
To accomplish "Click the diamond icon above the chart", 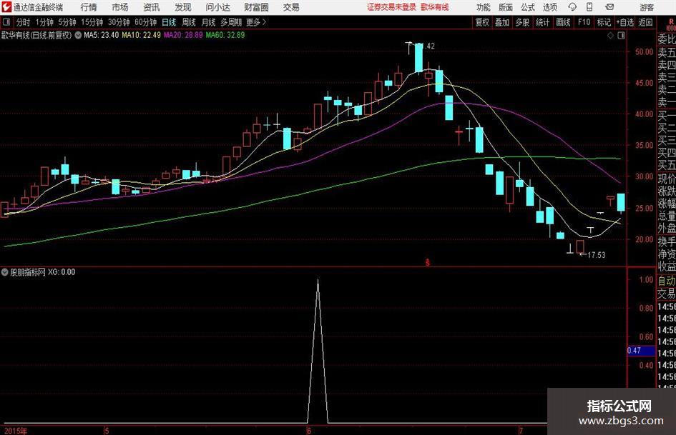I will [x=610, y=36].
